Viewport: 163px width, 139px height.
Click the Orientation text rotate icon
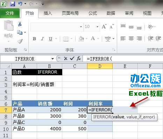point(151,27)
